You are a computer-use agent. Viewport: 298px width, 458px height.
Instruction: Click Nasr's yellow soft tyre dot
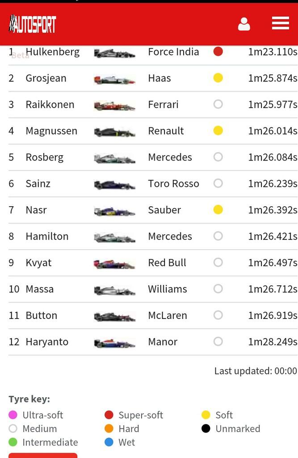click(218, 210)
